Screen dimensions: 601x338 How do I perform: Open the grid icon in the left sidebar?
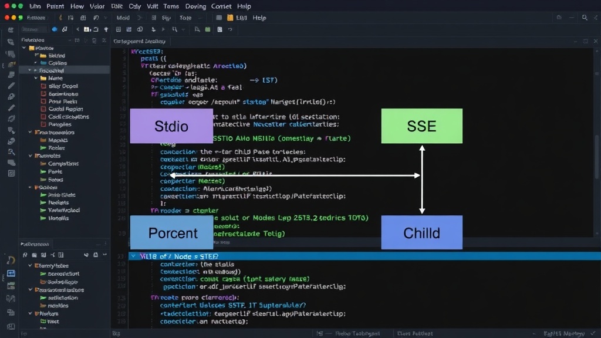click(12, 173)
